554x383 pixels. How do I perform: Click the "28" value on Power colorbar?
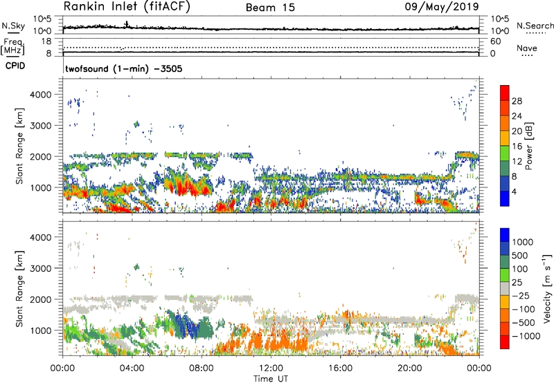pyautogui.click(x=517, y=101)
